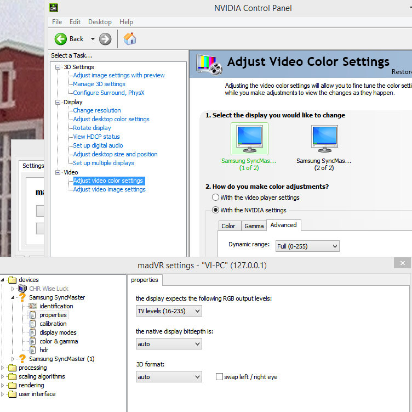The height and width of the screenshot is (412, 412).
Task: Click the user interface folder icon
Action: (x=13, y=394)
